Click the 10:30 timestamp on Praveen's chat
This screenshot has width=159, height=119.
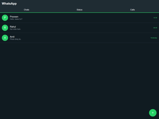(x=155, y=18)
